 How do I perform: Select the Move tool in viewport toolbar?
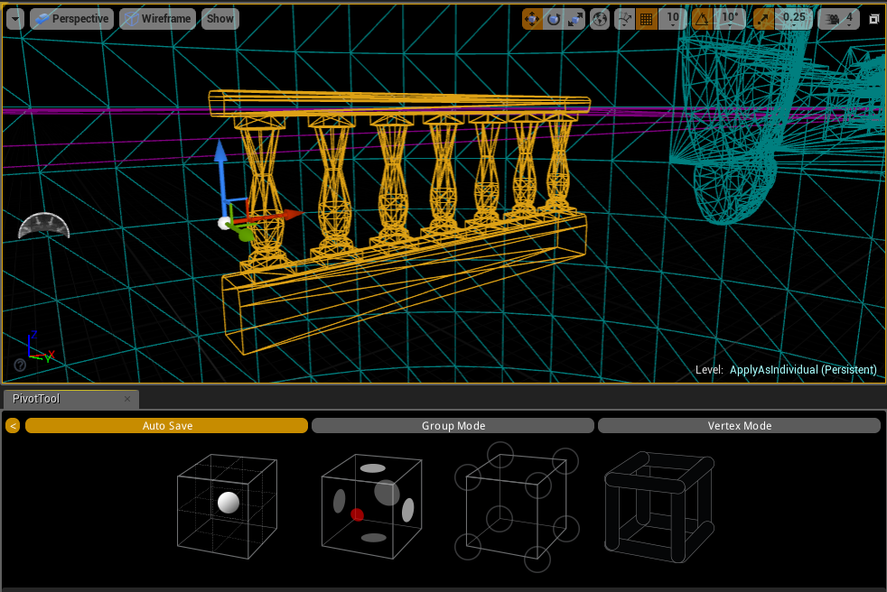532,18
